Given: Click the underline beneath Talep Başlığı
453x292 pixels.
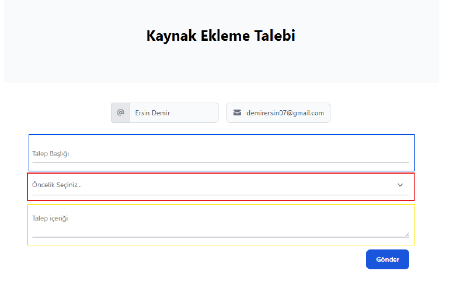Looking at the screenshot, I should pyautogui.click(x=221, y=163).
